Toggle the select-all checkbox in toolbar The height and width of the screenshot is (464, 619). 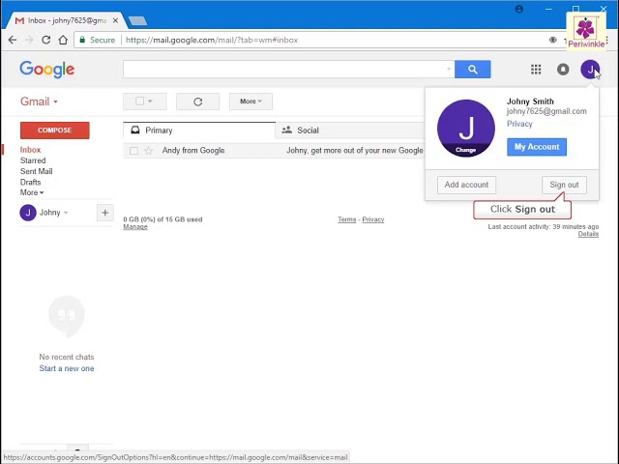point(139,101)
